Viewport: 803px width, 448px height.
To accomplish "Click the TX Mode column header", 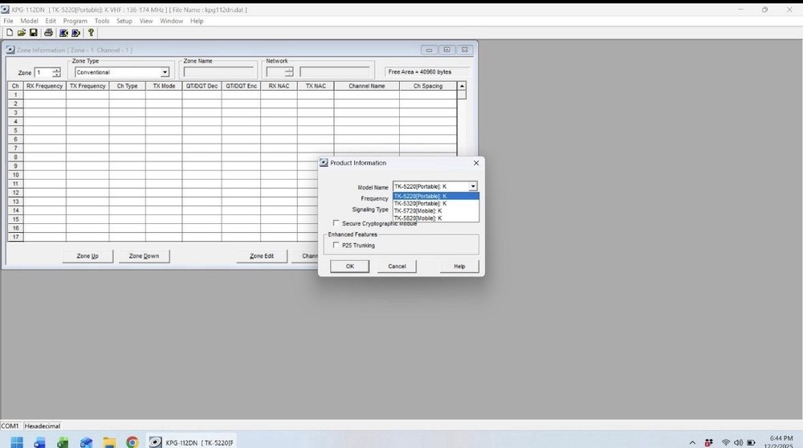I will click(x=164, y=86).
